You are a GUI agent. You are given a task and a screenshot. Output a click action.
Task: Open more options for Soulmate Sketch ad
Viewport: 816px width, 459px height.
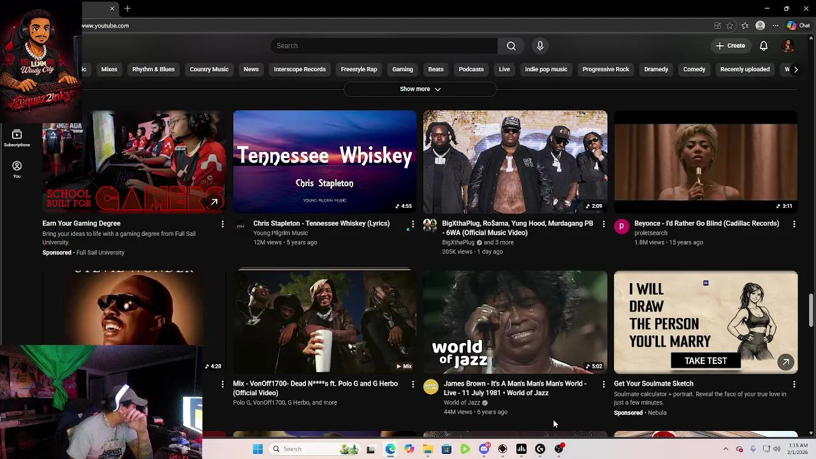click(x=794, y=384)
